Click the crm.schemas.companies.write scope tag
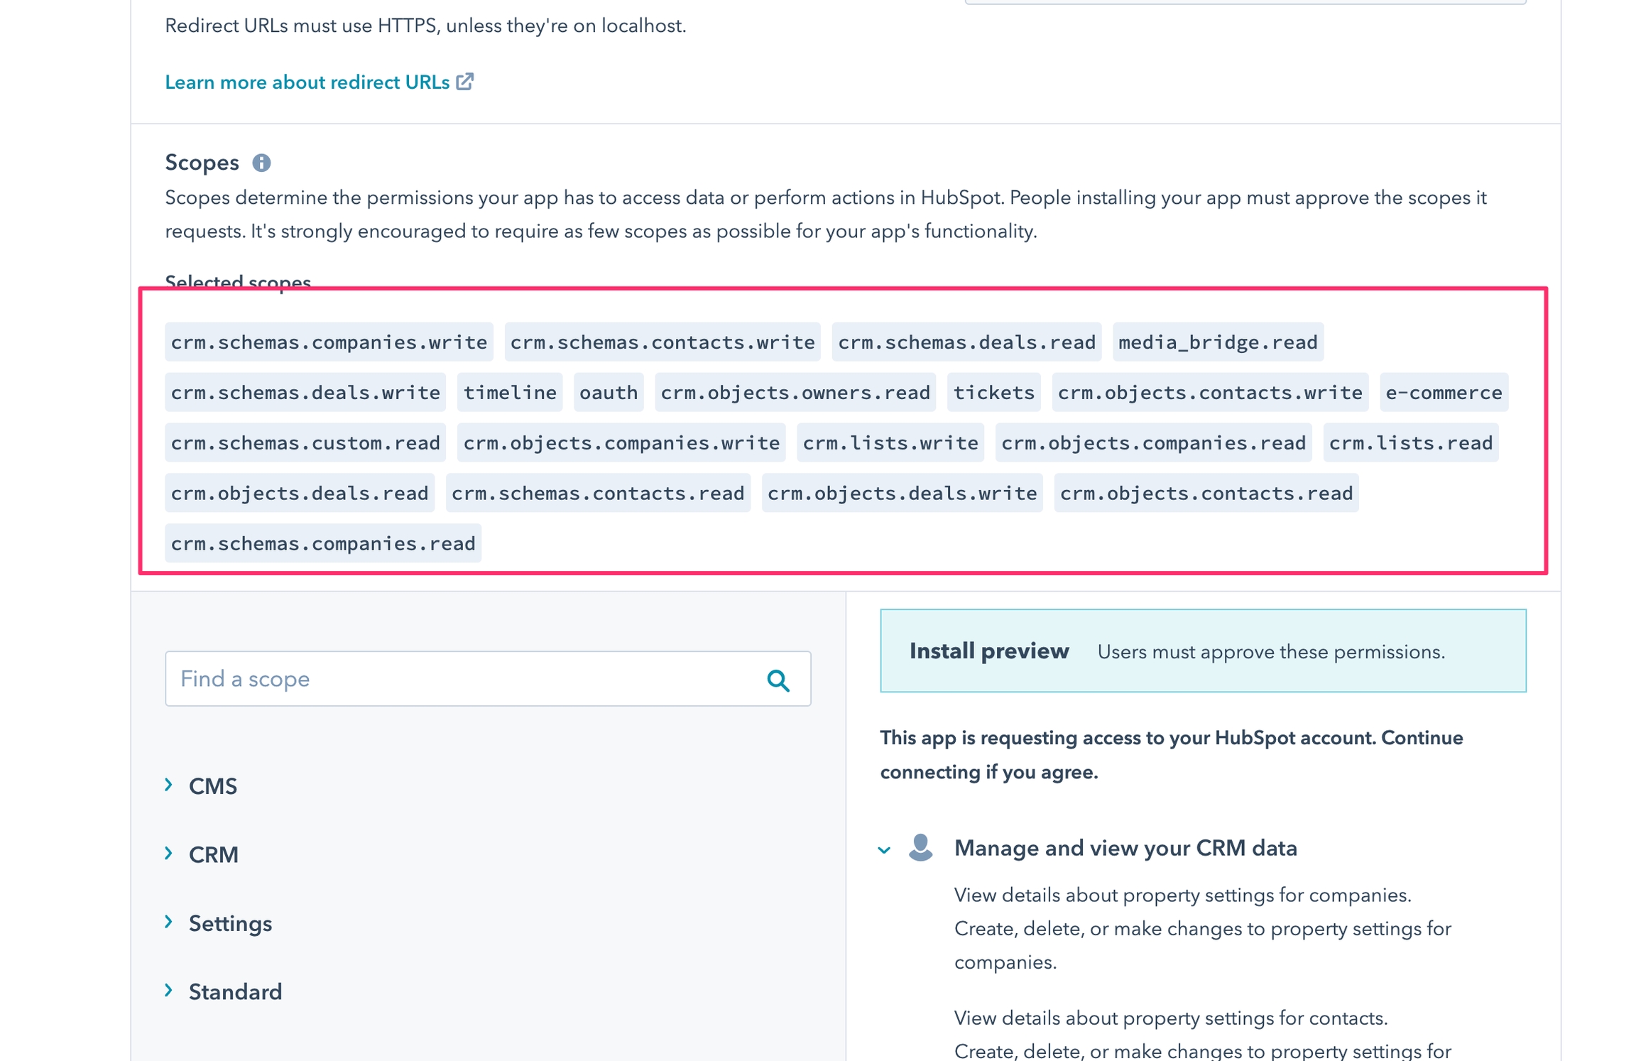 tap(329, 342)
